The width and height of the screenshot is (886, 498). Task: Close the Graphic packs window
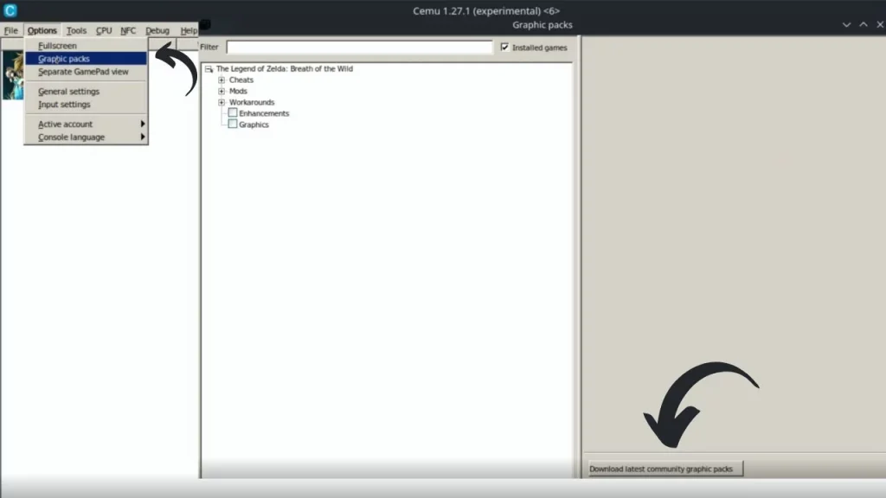(880, 25)
